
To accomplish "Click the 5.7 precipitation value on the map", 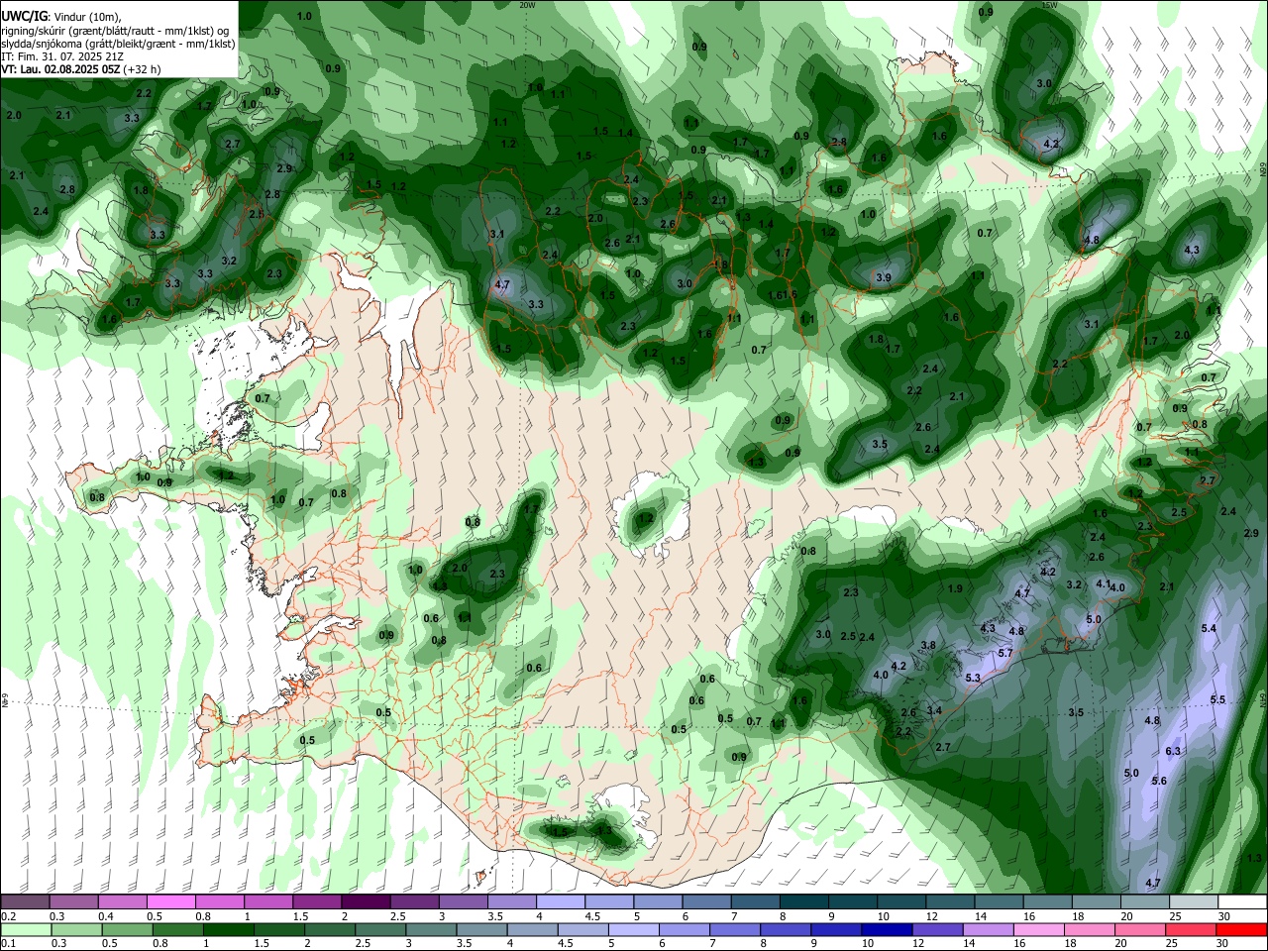I will (x=1004, y=654).
